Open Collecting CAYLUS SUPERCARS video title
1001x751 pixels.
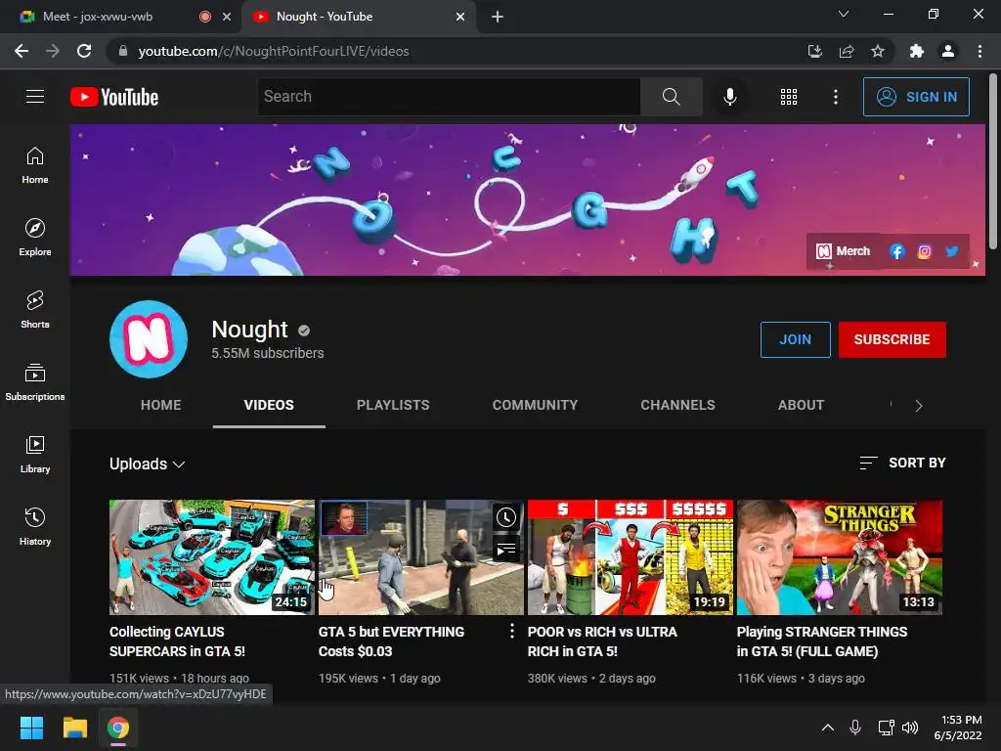click(178, 641)
